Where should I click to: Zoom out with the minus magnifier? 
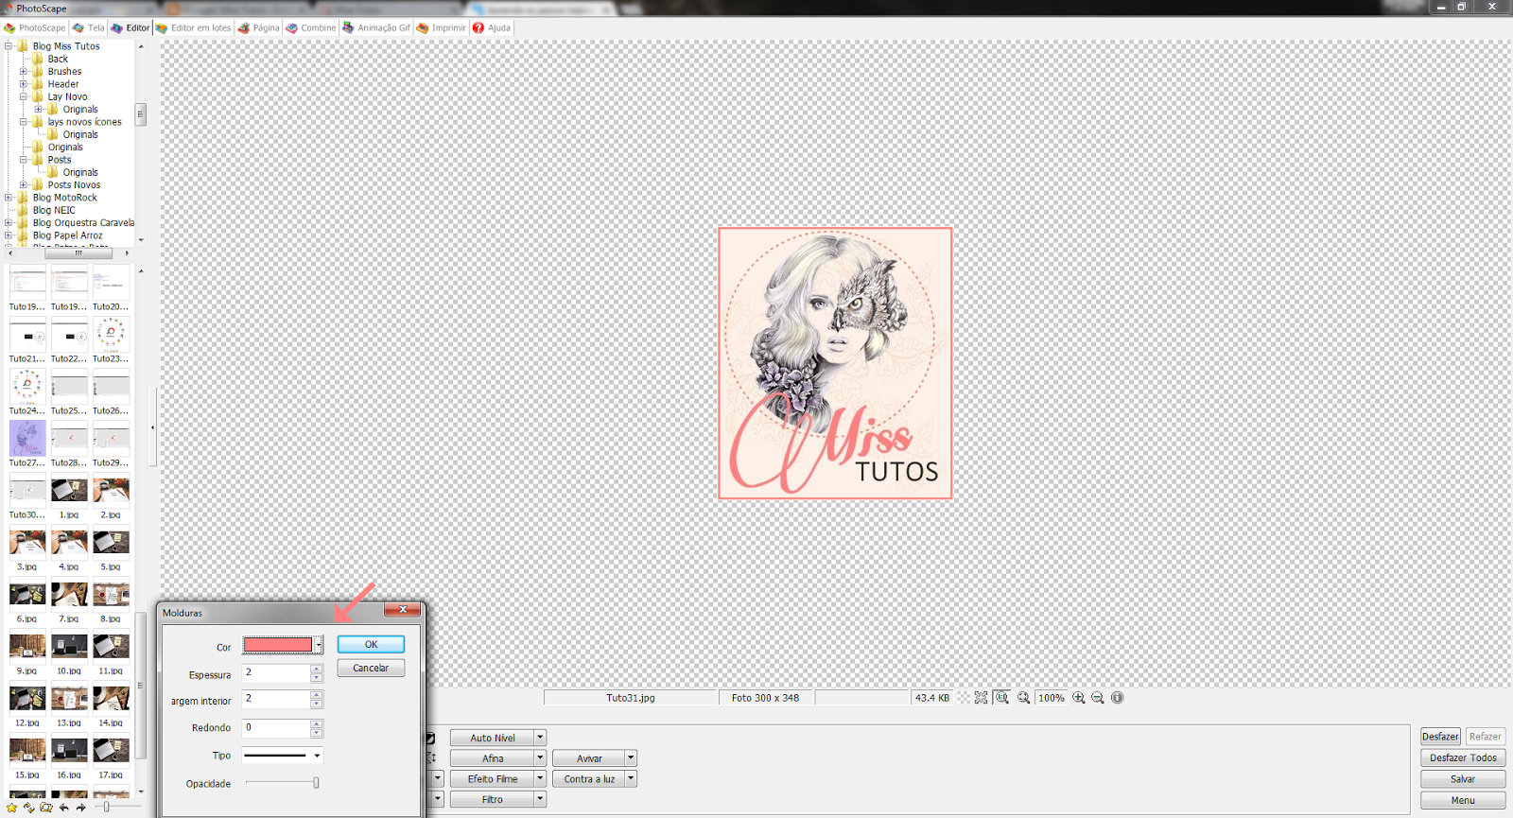[1098, 698]
